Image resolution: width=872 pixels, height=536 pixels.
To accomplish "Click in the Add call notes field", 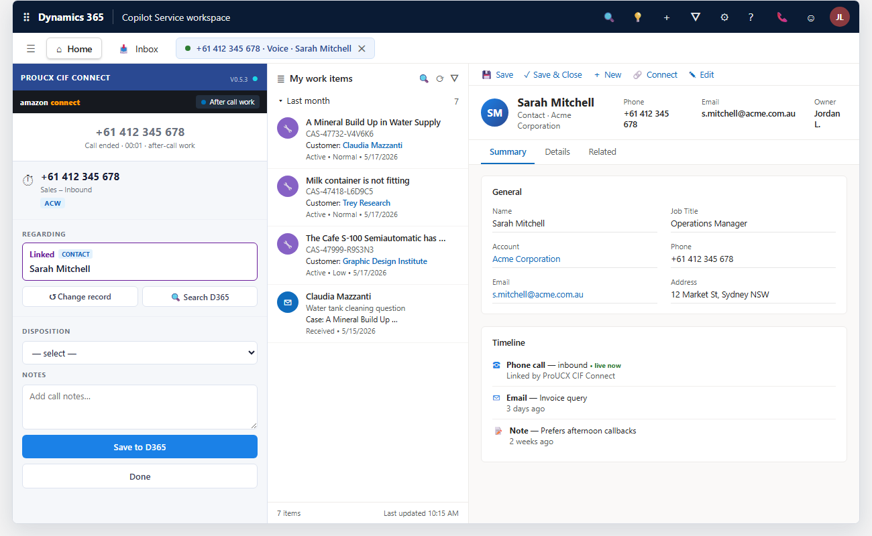I will point(140,407).
